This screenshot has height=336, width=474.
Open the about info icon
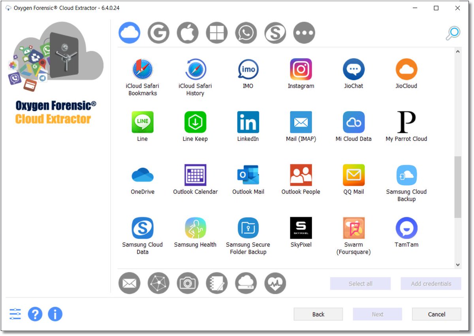click(55, 314)
